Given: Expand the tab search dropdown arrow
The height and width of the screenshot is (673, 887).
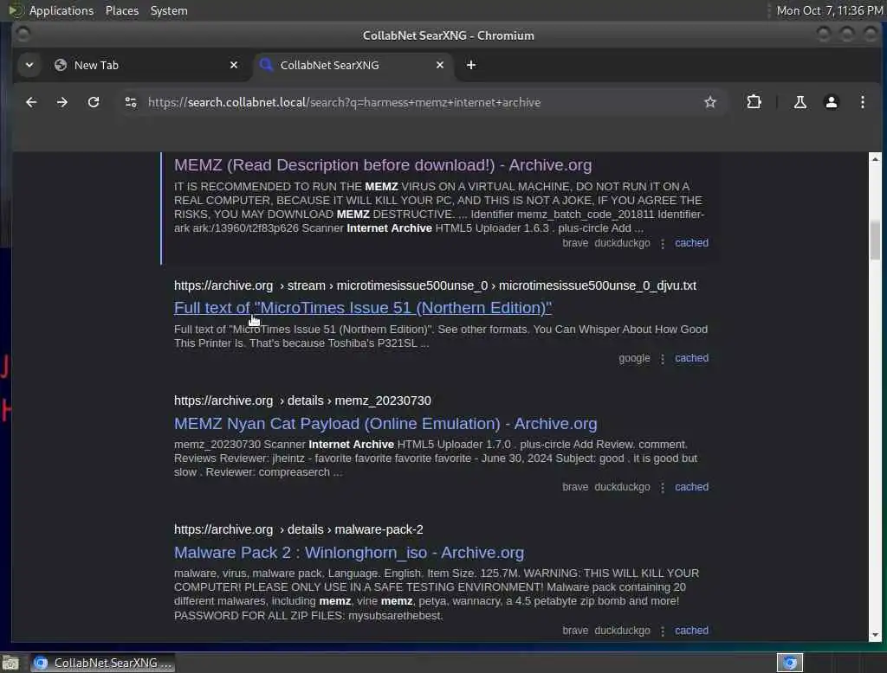Looking at the screenshot, I should (29, 65).
